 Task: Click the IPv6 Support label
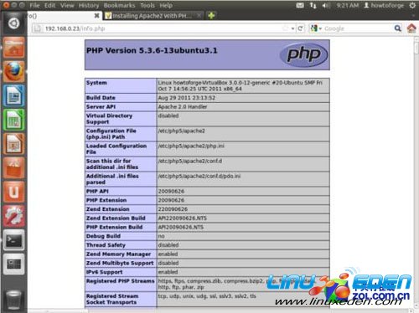(105, 272)
